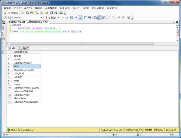
Task: Click the DB_NAME function in query editor
Action: pos(37,28)
